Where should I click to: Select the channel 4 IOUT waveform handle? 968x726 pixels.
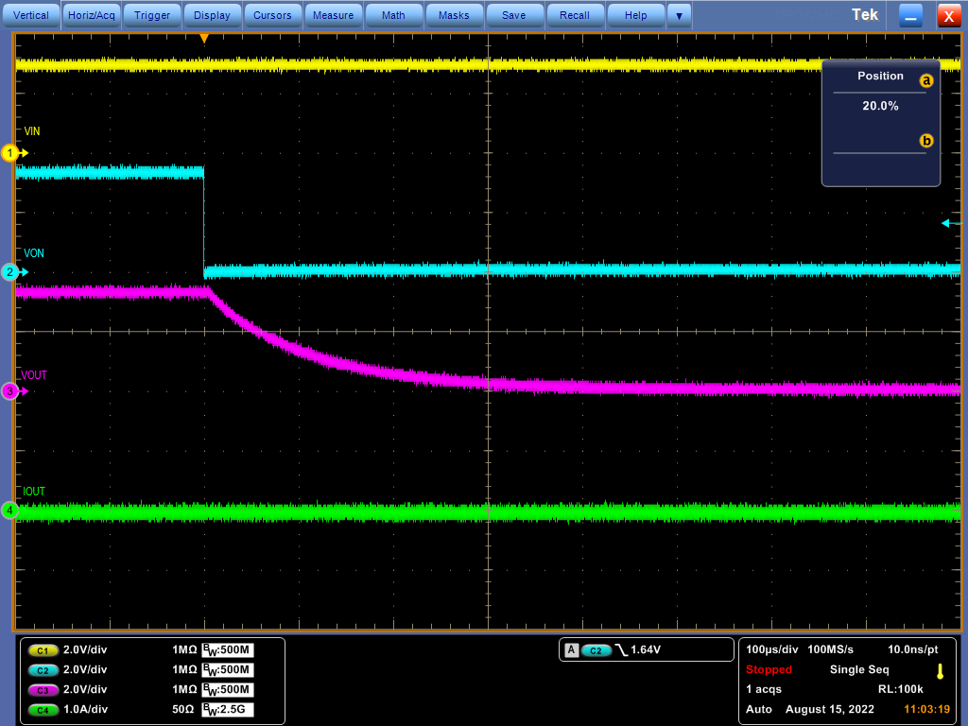click(x=11, y=510)
